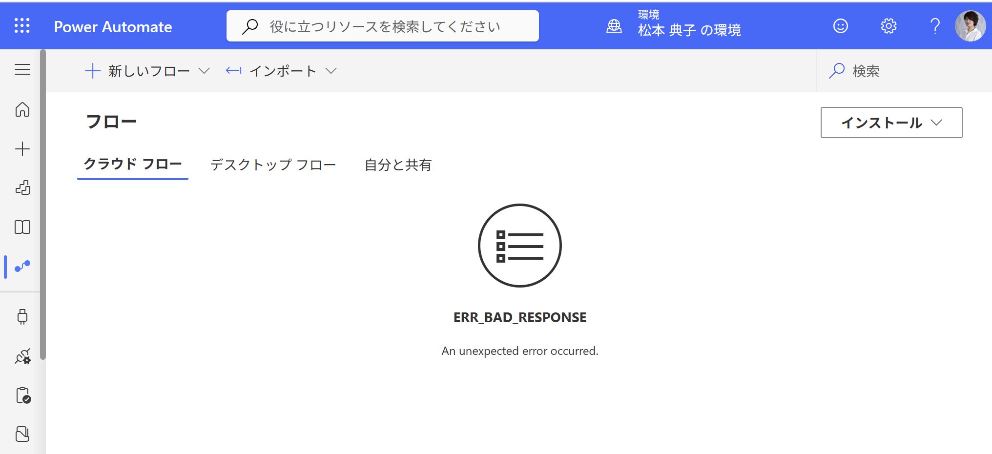
Task: Open the bottom sidebar document icon
Action: 22,434
